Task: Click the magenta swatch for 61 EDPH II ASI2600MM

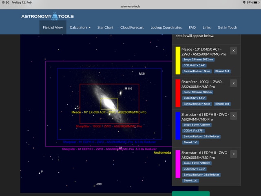Action: (178, 164)
